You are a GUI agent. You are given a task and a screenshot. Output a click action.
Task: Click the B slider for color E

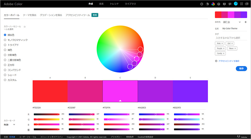click(x=187, y=124)
